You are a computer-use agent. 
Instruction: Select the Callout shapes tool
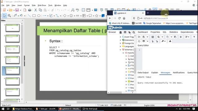90,16
